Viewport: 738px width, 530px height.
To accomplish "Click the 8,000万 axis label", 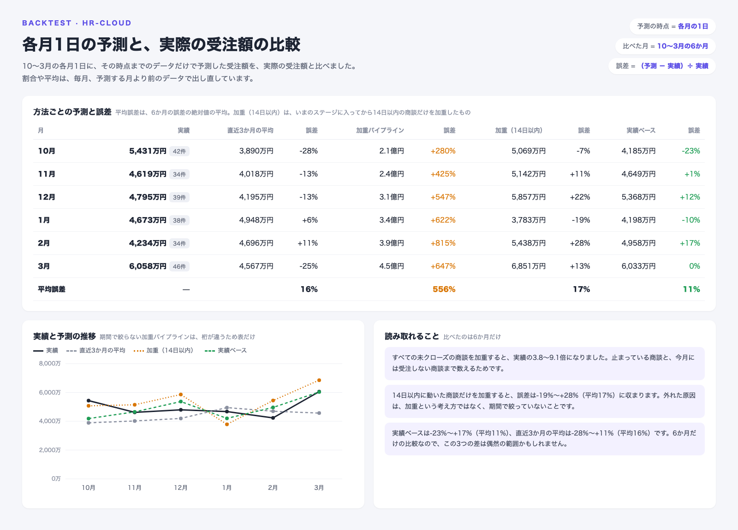I will (50, 364).
